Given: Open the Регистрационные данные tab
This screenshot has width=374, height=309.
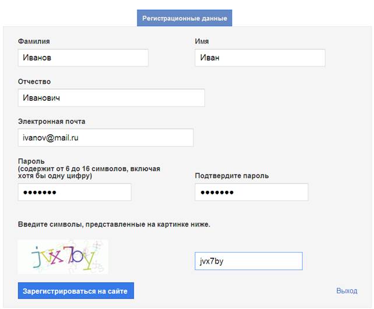Looking at the screenshot, I should [x=184, y=18].
